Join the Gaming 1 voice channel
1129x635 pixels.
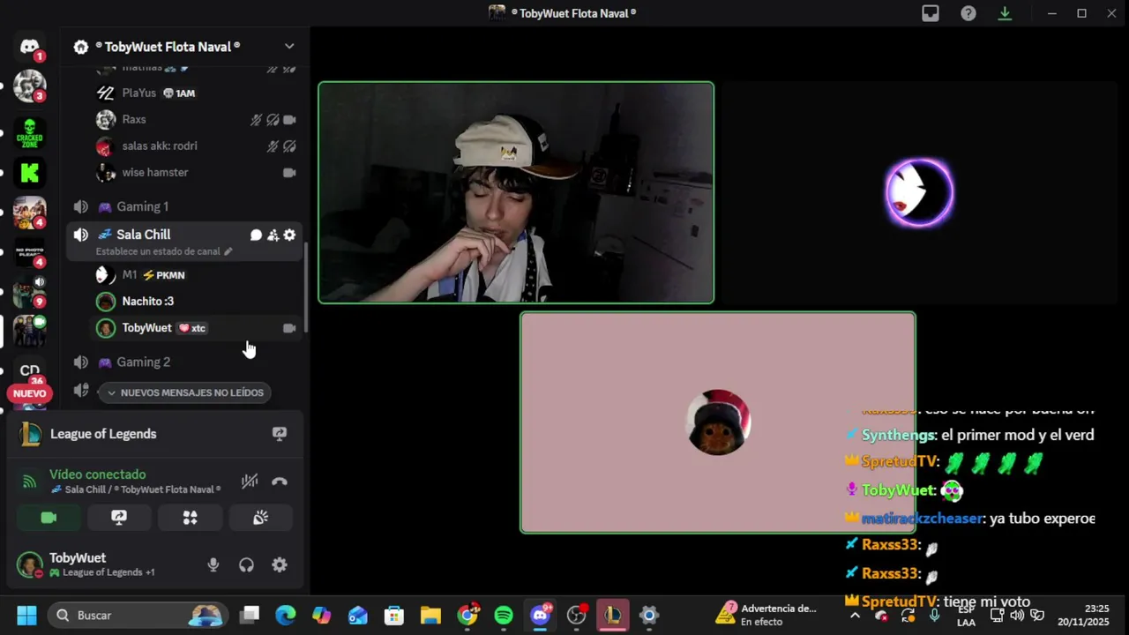184,206
